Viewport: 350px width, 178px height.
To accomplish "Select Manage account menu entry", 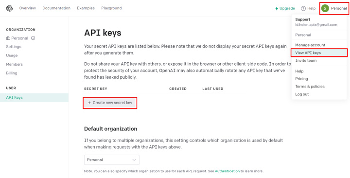I will pyautogui.click(x=310, y=45).
